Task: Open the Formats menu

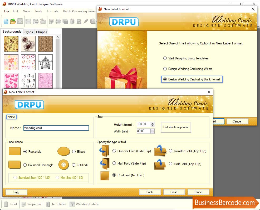Action: pyautogui.click(x=53, y=11)
